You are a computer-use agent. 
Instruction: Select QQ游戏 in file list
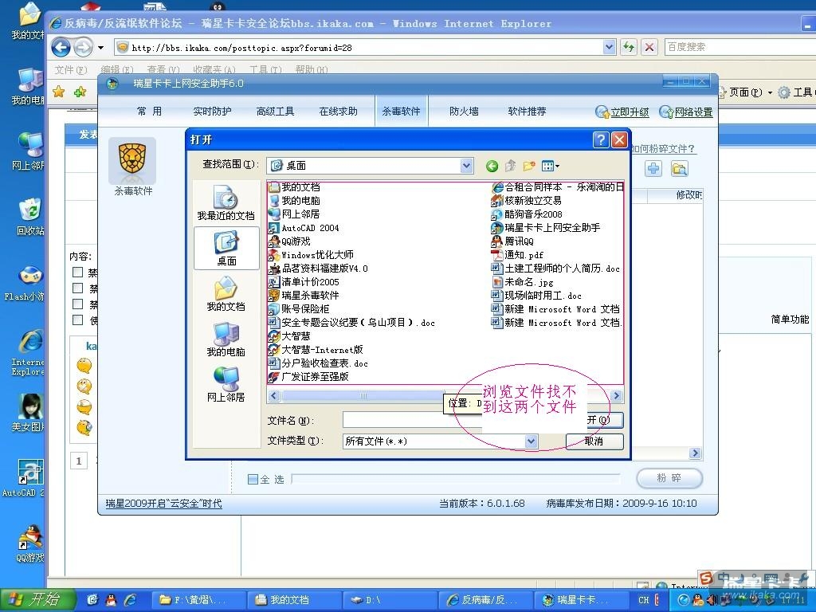[x=289, y=241]
